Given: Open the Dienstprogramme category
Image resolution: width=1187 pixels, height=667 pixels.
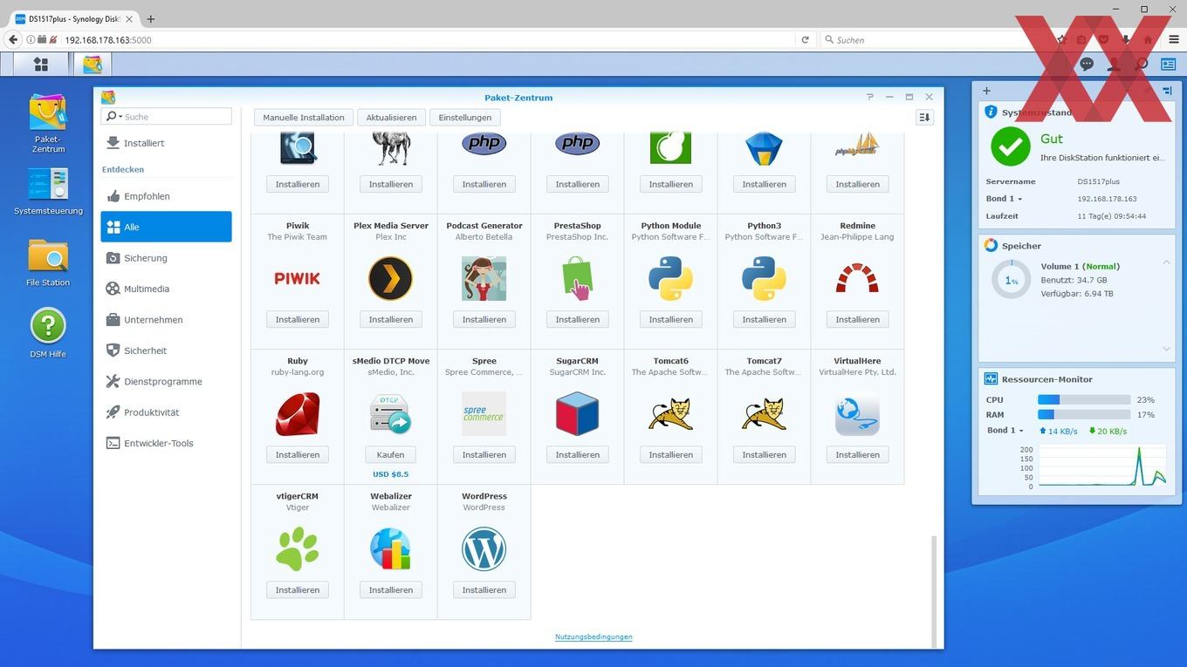Looking at the screenshot, I should coord(166,382).
